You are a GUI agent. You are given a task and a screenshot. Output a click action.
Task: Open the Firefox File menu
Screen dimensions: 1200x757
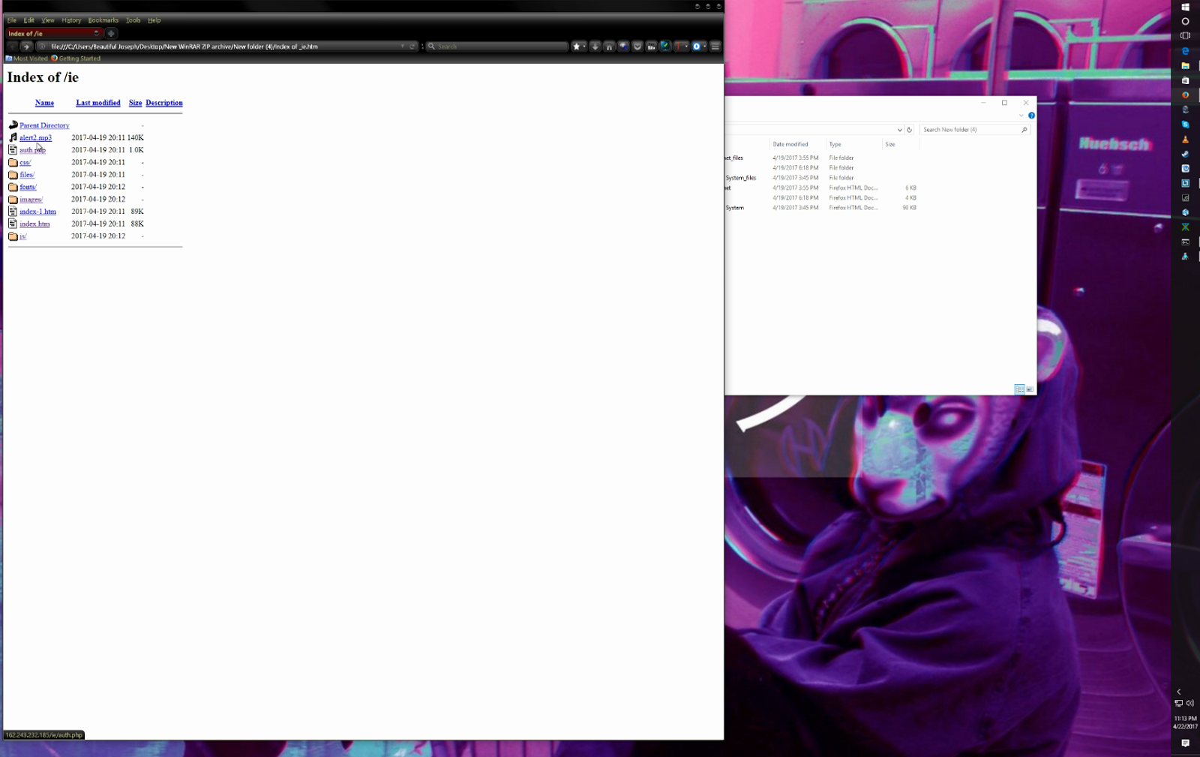(12, 20)
